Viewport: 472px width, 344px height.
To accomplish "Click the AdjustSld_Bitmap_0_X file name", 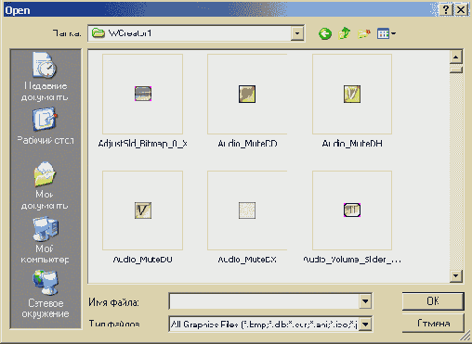I will 143,144.
